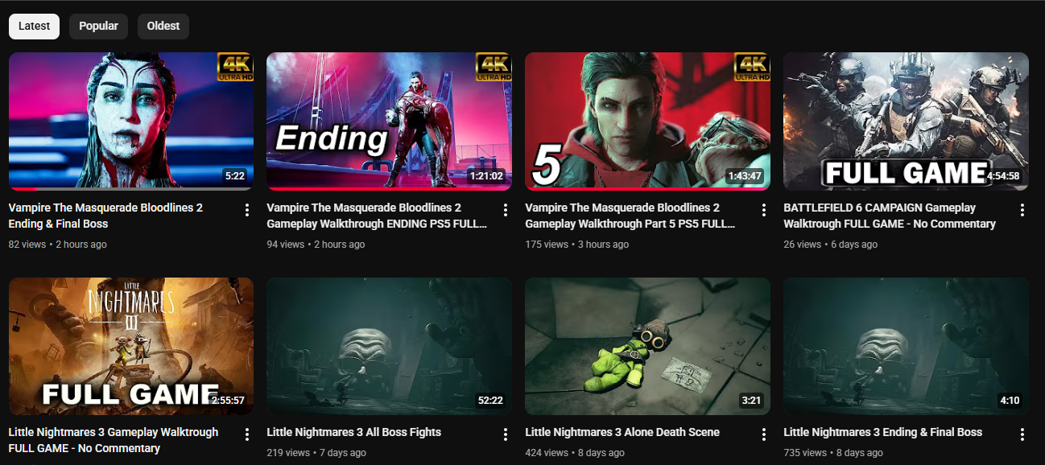Open options menu for Vampire Ending & Final Boss video
The image size is (1045, 465).
(x=246, y=210)
